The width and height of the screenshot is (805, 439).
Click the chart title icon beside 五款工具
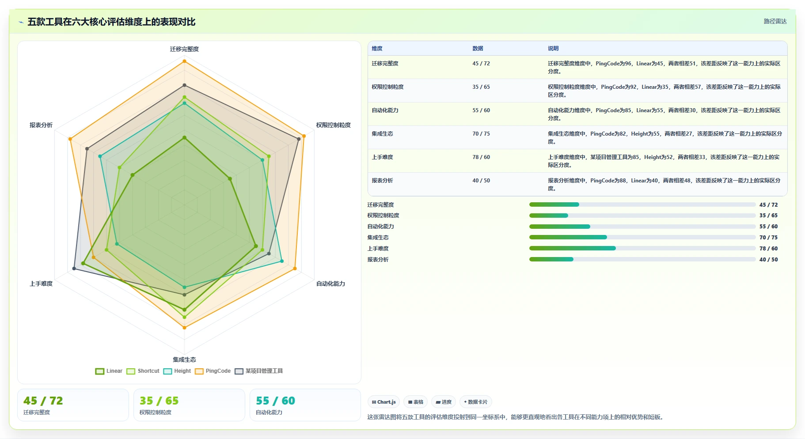[x=21, y=22]
